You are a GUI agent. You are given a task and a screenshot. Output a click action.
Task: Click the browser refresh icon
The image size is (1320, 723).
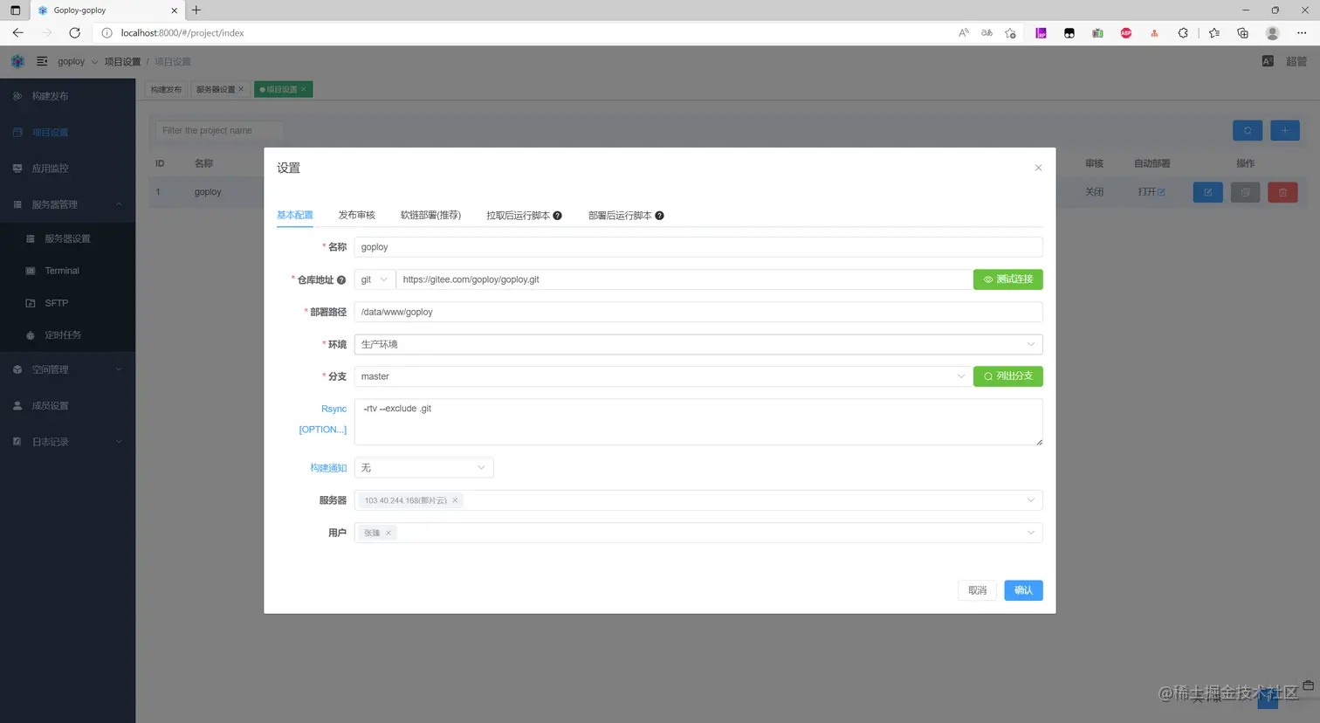[x=75, y=33]
